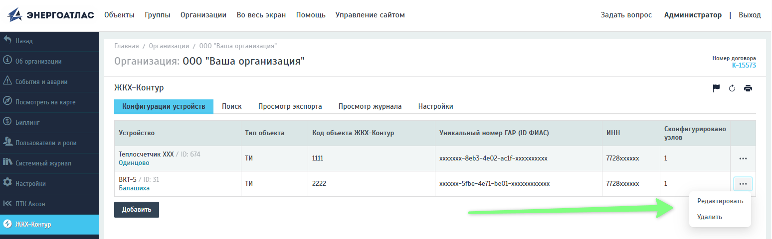Open ПТК Аксон section
This screenshot has width=772, height=239.
coord(49,204)
